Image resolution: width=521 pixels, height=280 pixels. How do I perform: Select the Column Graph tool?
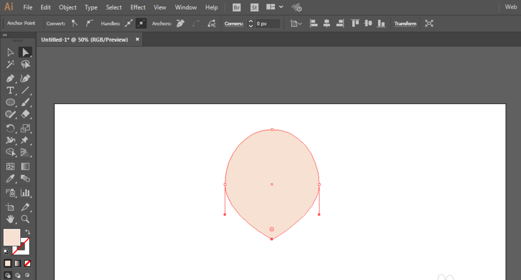pos(25,193)
